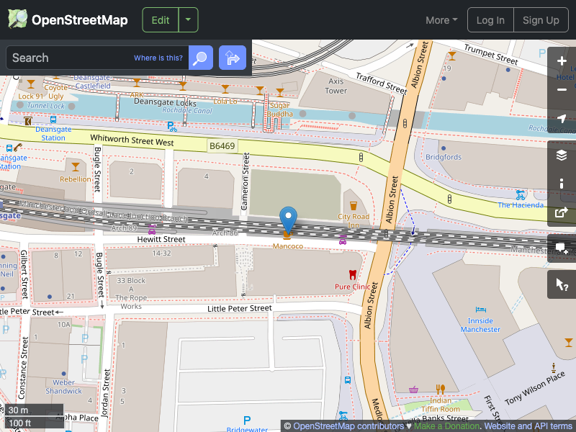The image size is (576, 432).
Task: Open the Sign Up page
Action: pyautogui.click(x=541, y=19)
